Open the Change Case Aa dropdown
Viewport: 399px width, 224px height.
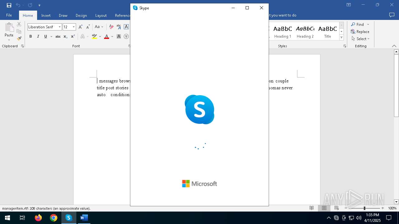pyautogui.click(x=99, y=27)
